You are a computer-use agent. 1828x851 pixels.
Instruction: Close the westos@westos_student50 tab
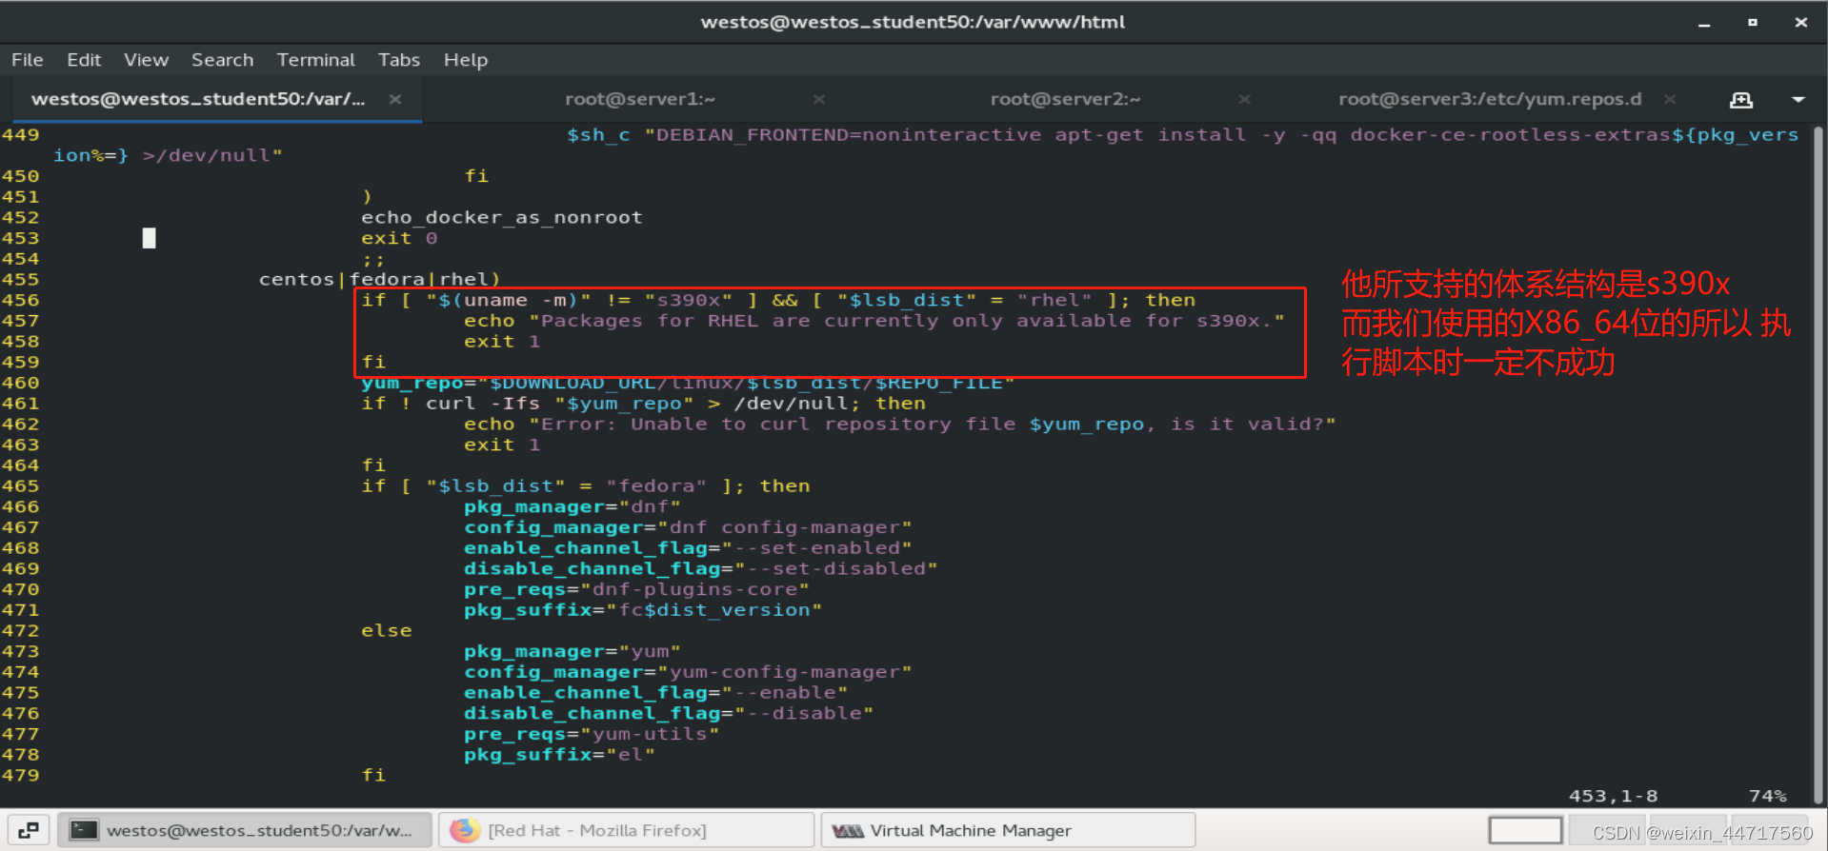(394, 99)
